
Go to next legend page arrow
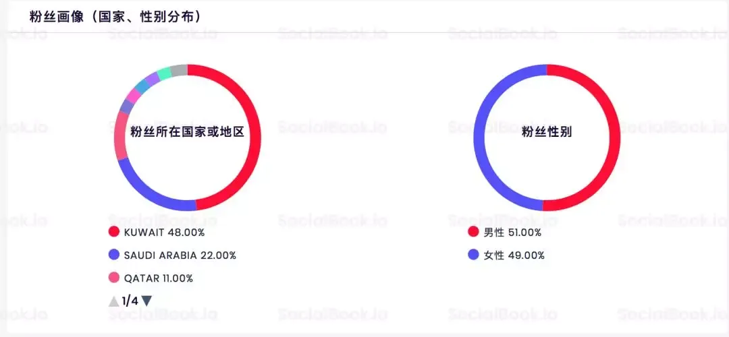click(x=146, y=301)
